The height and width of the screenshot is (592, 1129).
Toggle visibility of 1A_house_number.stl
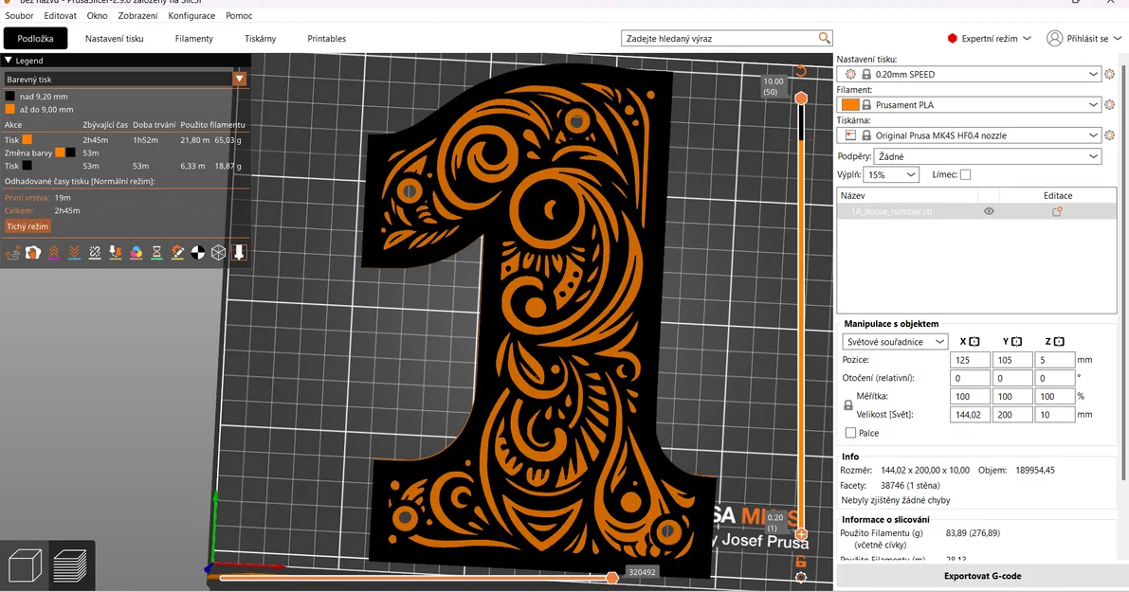(x=989, y=211)
